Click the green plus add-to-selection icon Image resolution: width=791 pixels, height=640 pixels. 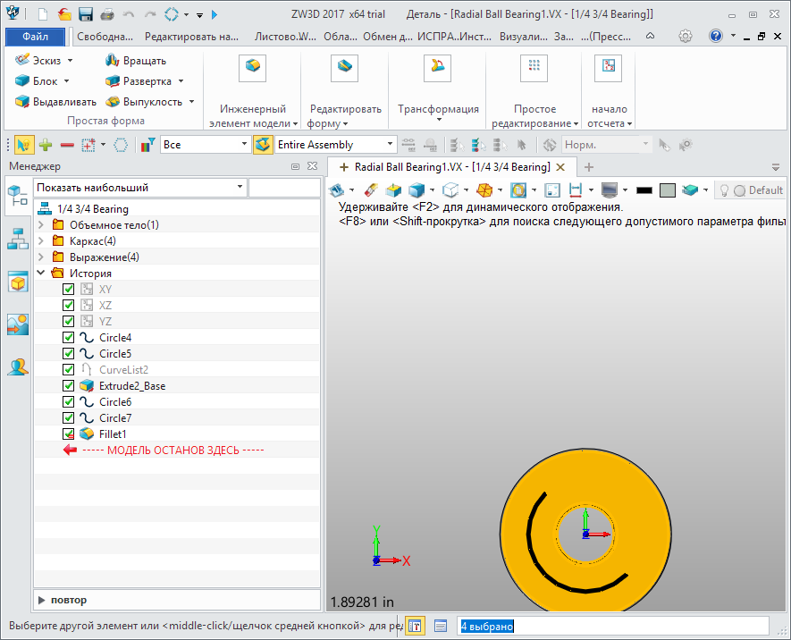point(45,144)
